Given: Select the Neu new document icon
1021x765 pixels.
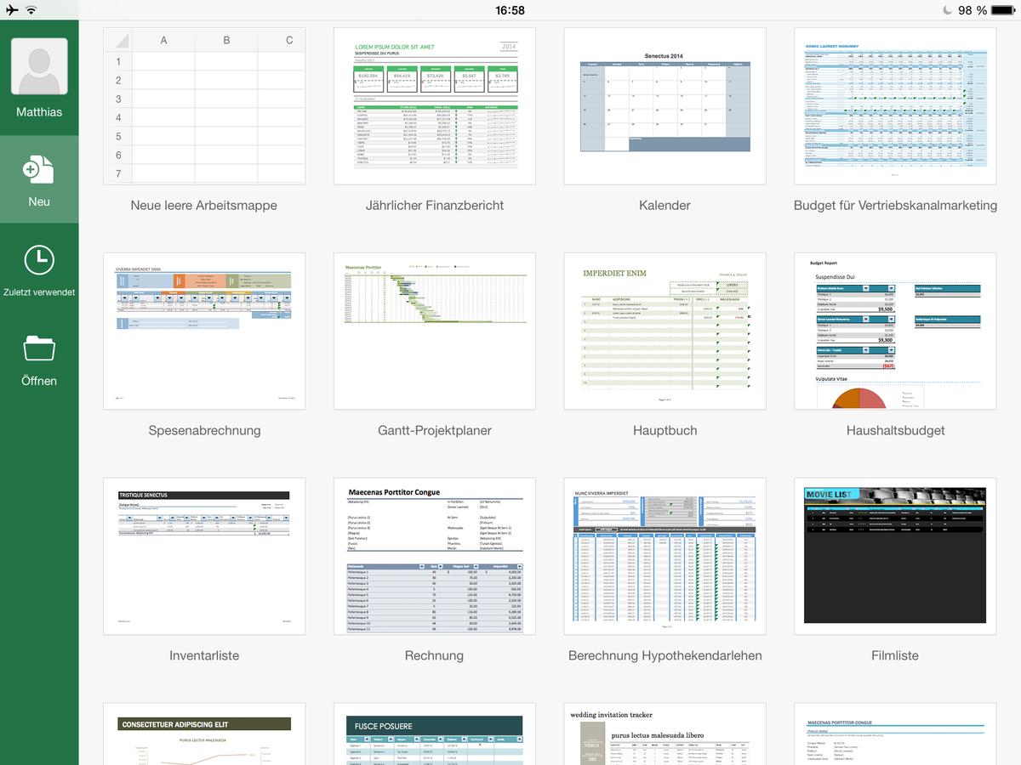Looking at the screenshot, I should (x=39, y=169).
